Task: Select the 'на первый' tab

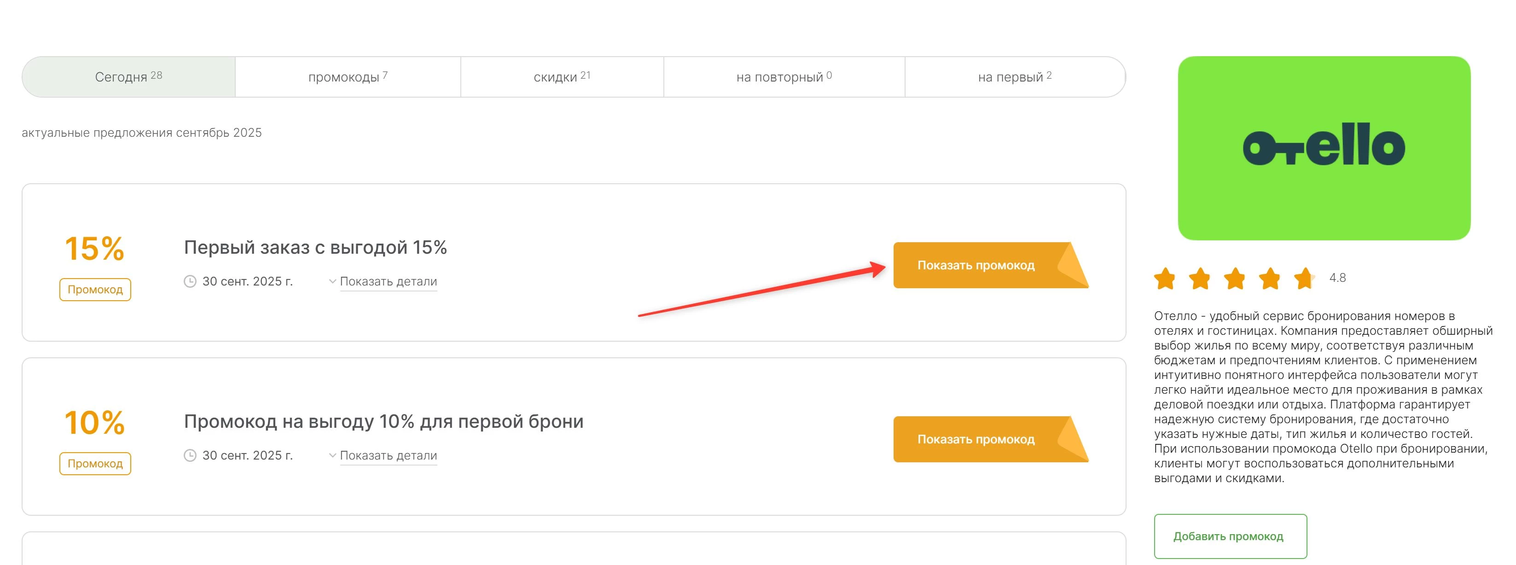Action: pyautogui.click(x=1014, y=77)
